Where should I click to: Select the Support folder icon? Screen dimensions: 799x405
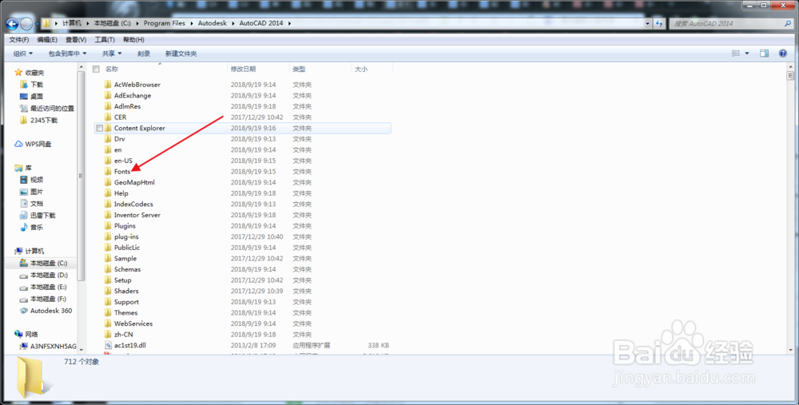tap(108, 302)
